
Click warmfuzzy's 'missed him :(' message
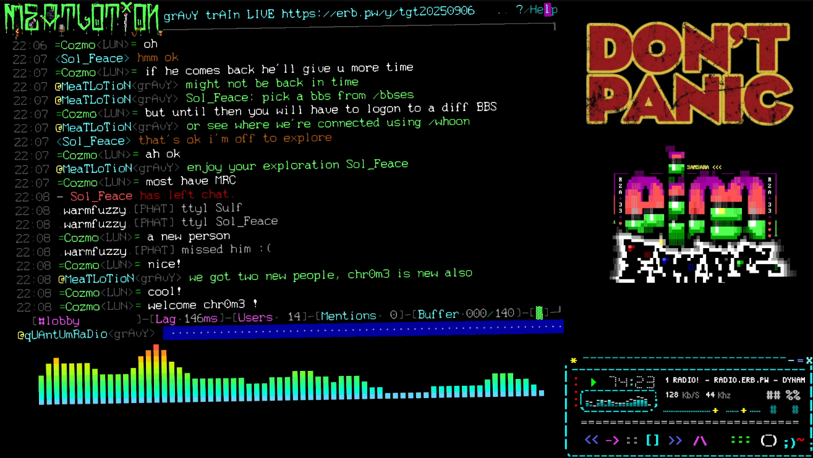click(x=226, y=249)
